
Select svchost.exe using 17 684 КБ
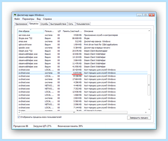tap(83, 79)
